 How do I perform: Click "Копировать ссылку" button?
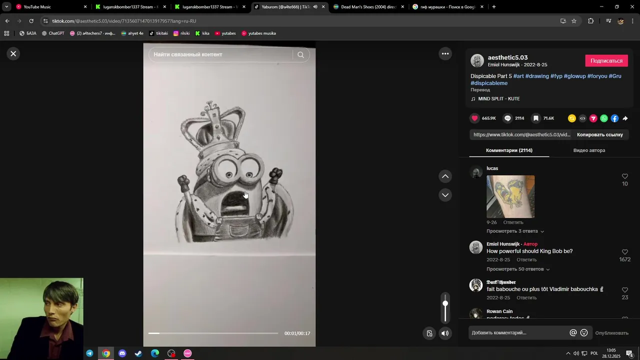[599, 134]
